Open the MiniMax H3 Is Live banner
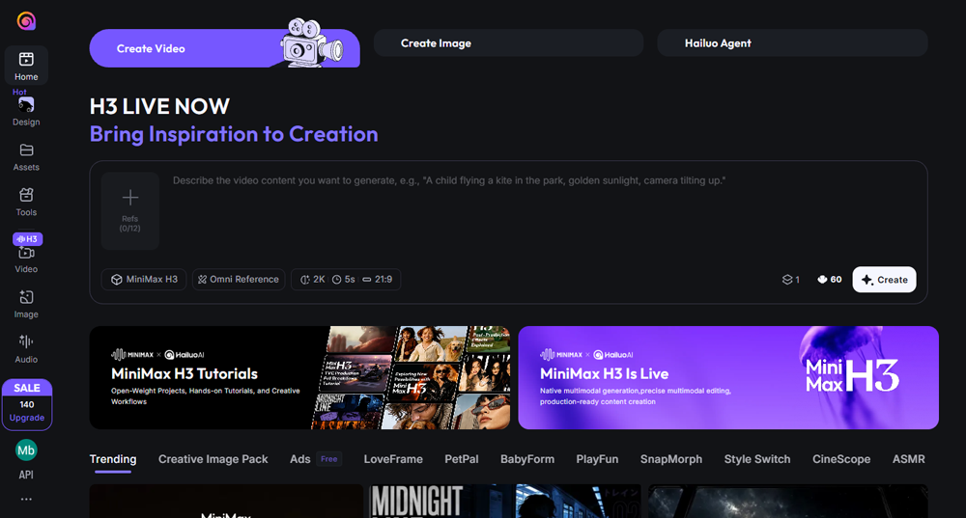Image resolution: width=966 pixels, height=518 pixels. 728,377
